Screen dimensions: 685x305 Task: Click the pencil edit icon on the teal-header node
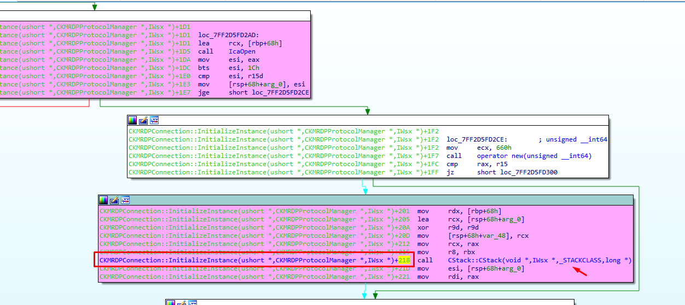(x=114, y=200)
